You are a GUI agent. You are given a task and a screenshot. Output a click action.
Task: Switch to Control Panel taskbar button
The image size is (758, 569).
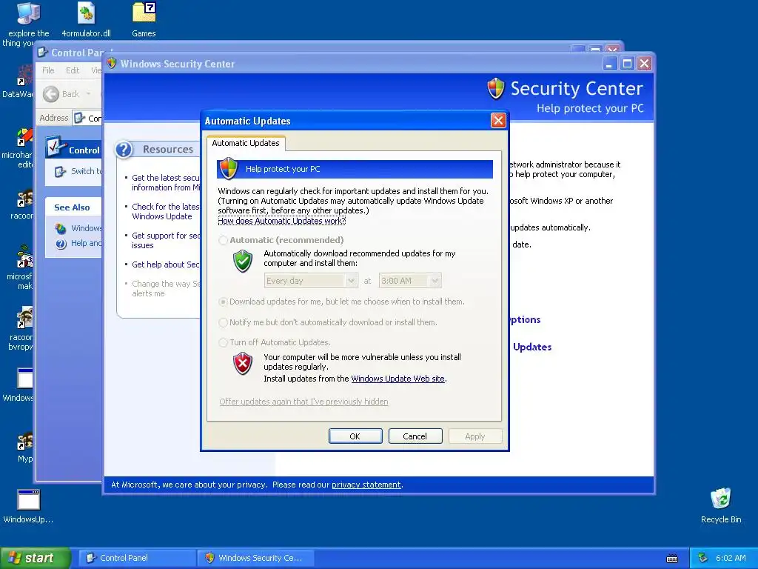tap(138, 558)
